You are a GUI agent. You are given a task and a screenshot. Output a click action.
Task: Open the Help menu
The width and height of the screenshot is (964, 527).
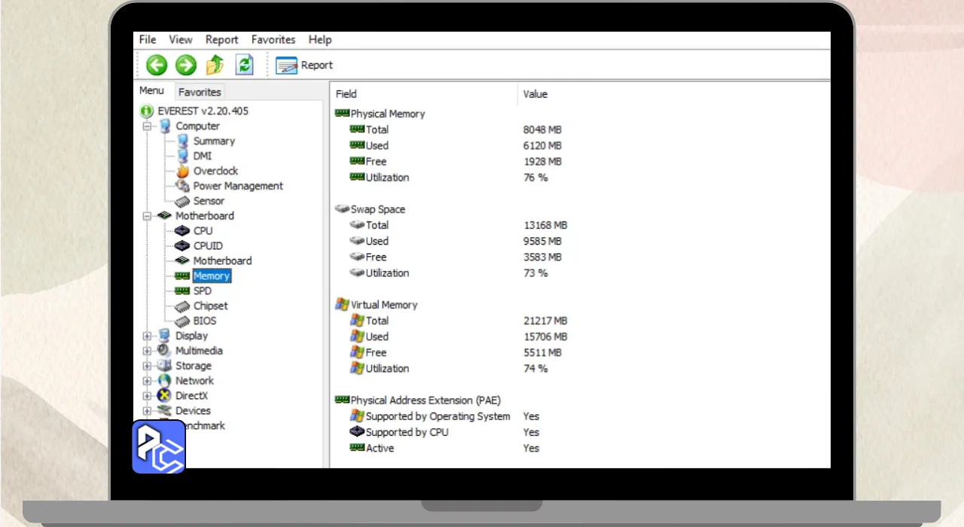(x=319, y=40)
